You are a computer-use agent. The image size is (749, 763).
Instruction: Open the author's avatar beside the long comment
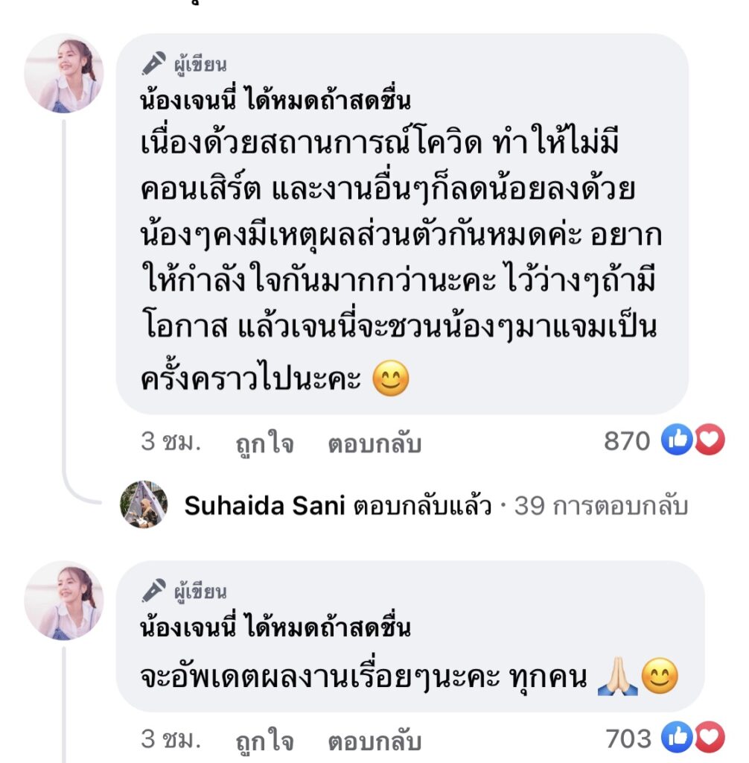tap(63, 74)
